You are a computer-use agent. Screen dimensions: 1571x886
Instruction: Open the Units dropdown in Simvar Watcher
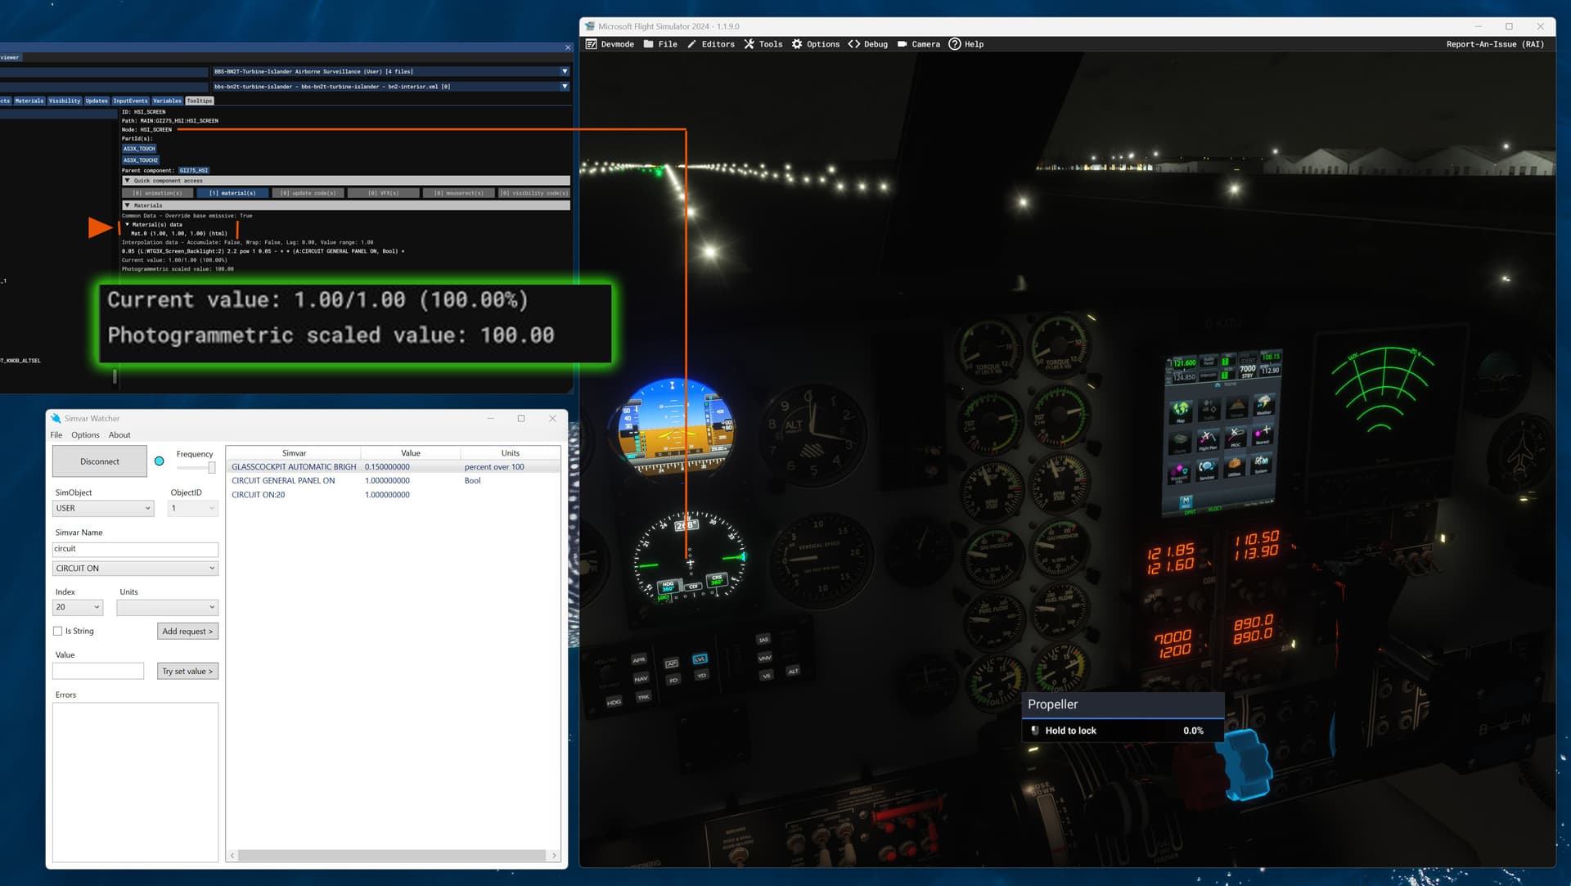point(167,607)
